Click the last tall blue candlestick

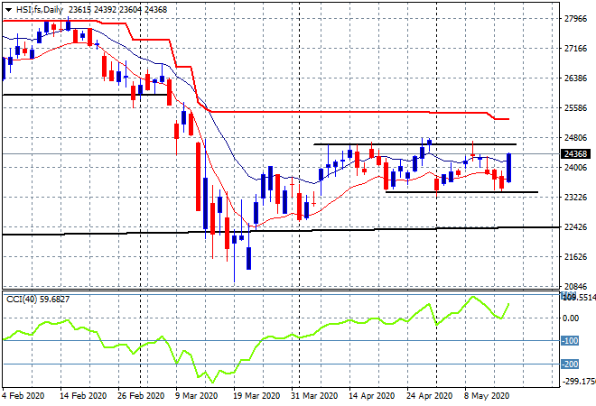tap(508, 168)
